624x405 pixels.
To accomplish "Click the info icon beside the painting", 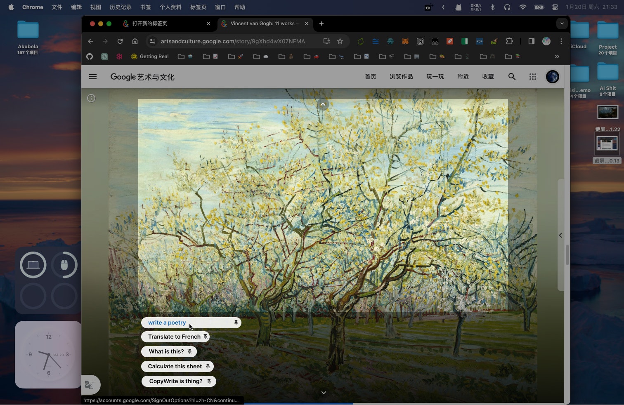I will point(91,98).
